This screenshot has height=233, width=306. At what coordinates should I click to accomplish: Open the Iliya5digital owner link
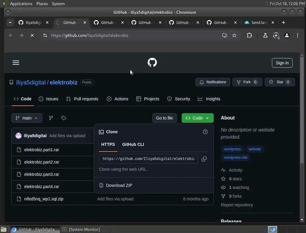[x=31, y=82]
